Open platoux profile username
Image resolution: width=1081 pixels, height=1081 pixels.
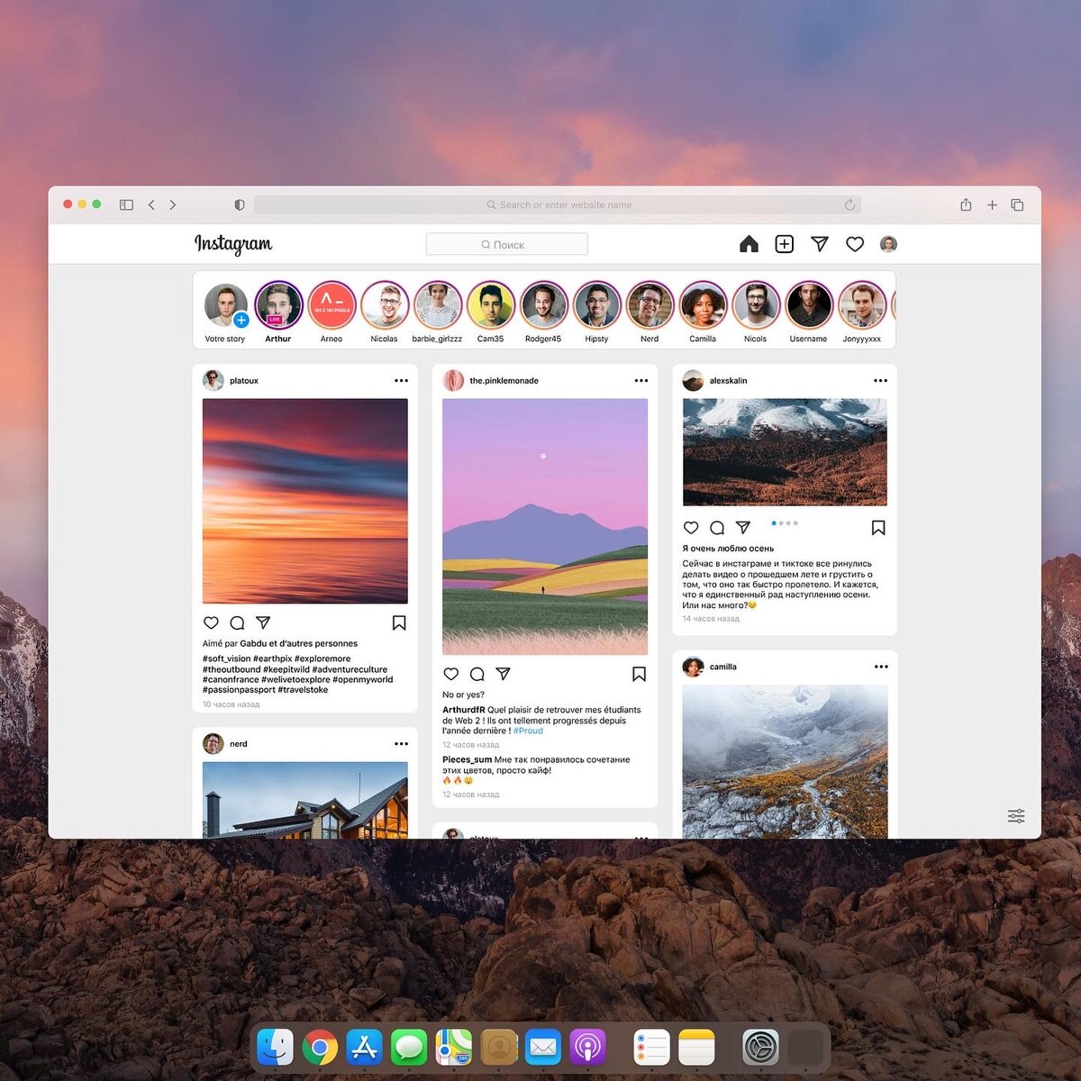[x=244, y=380]
